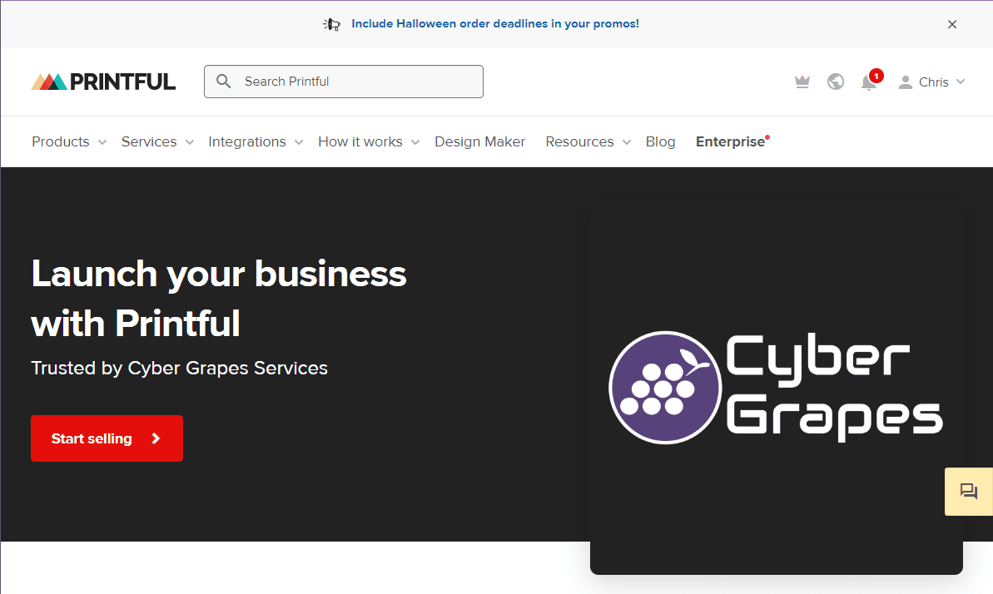Focus the Search Printful input field

344,81
